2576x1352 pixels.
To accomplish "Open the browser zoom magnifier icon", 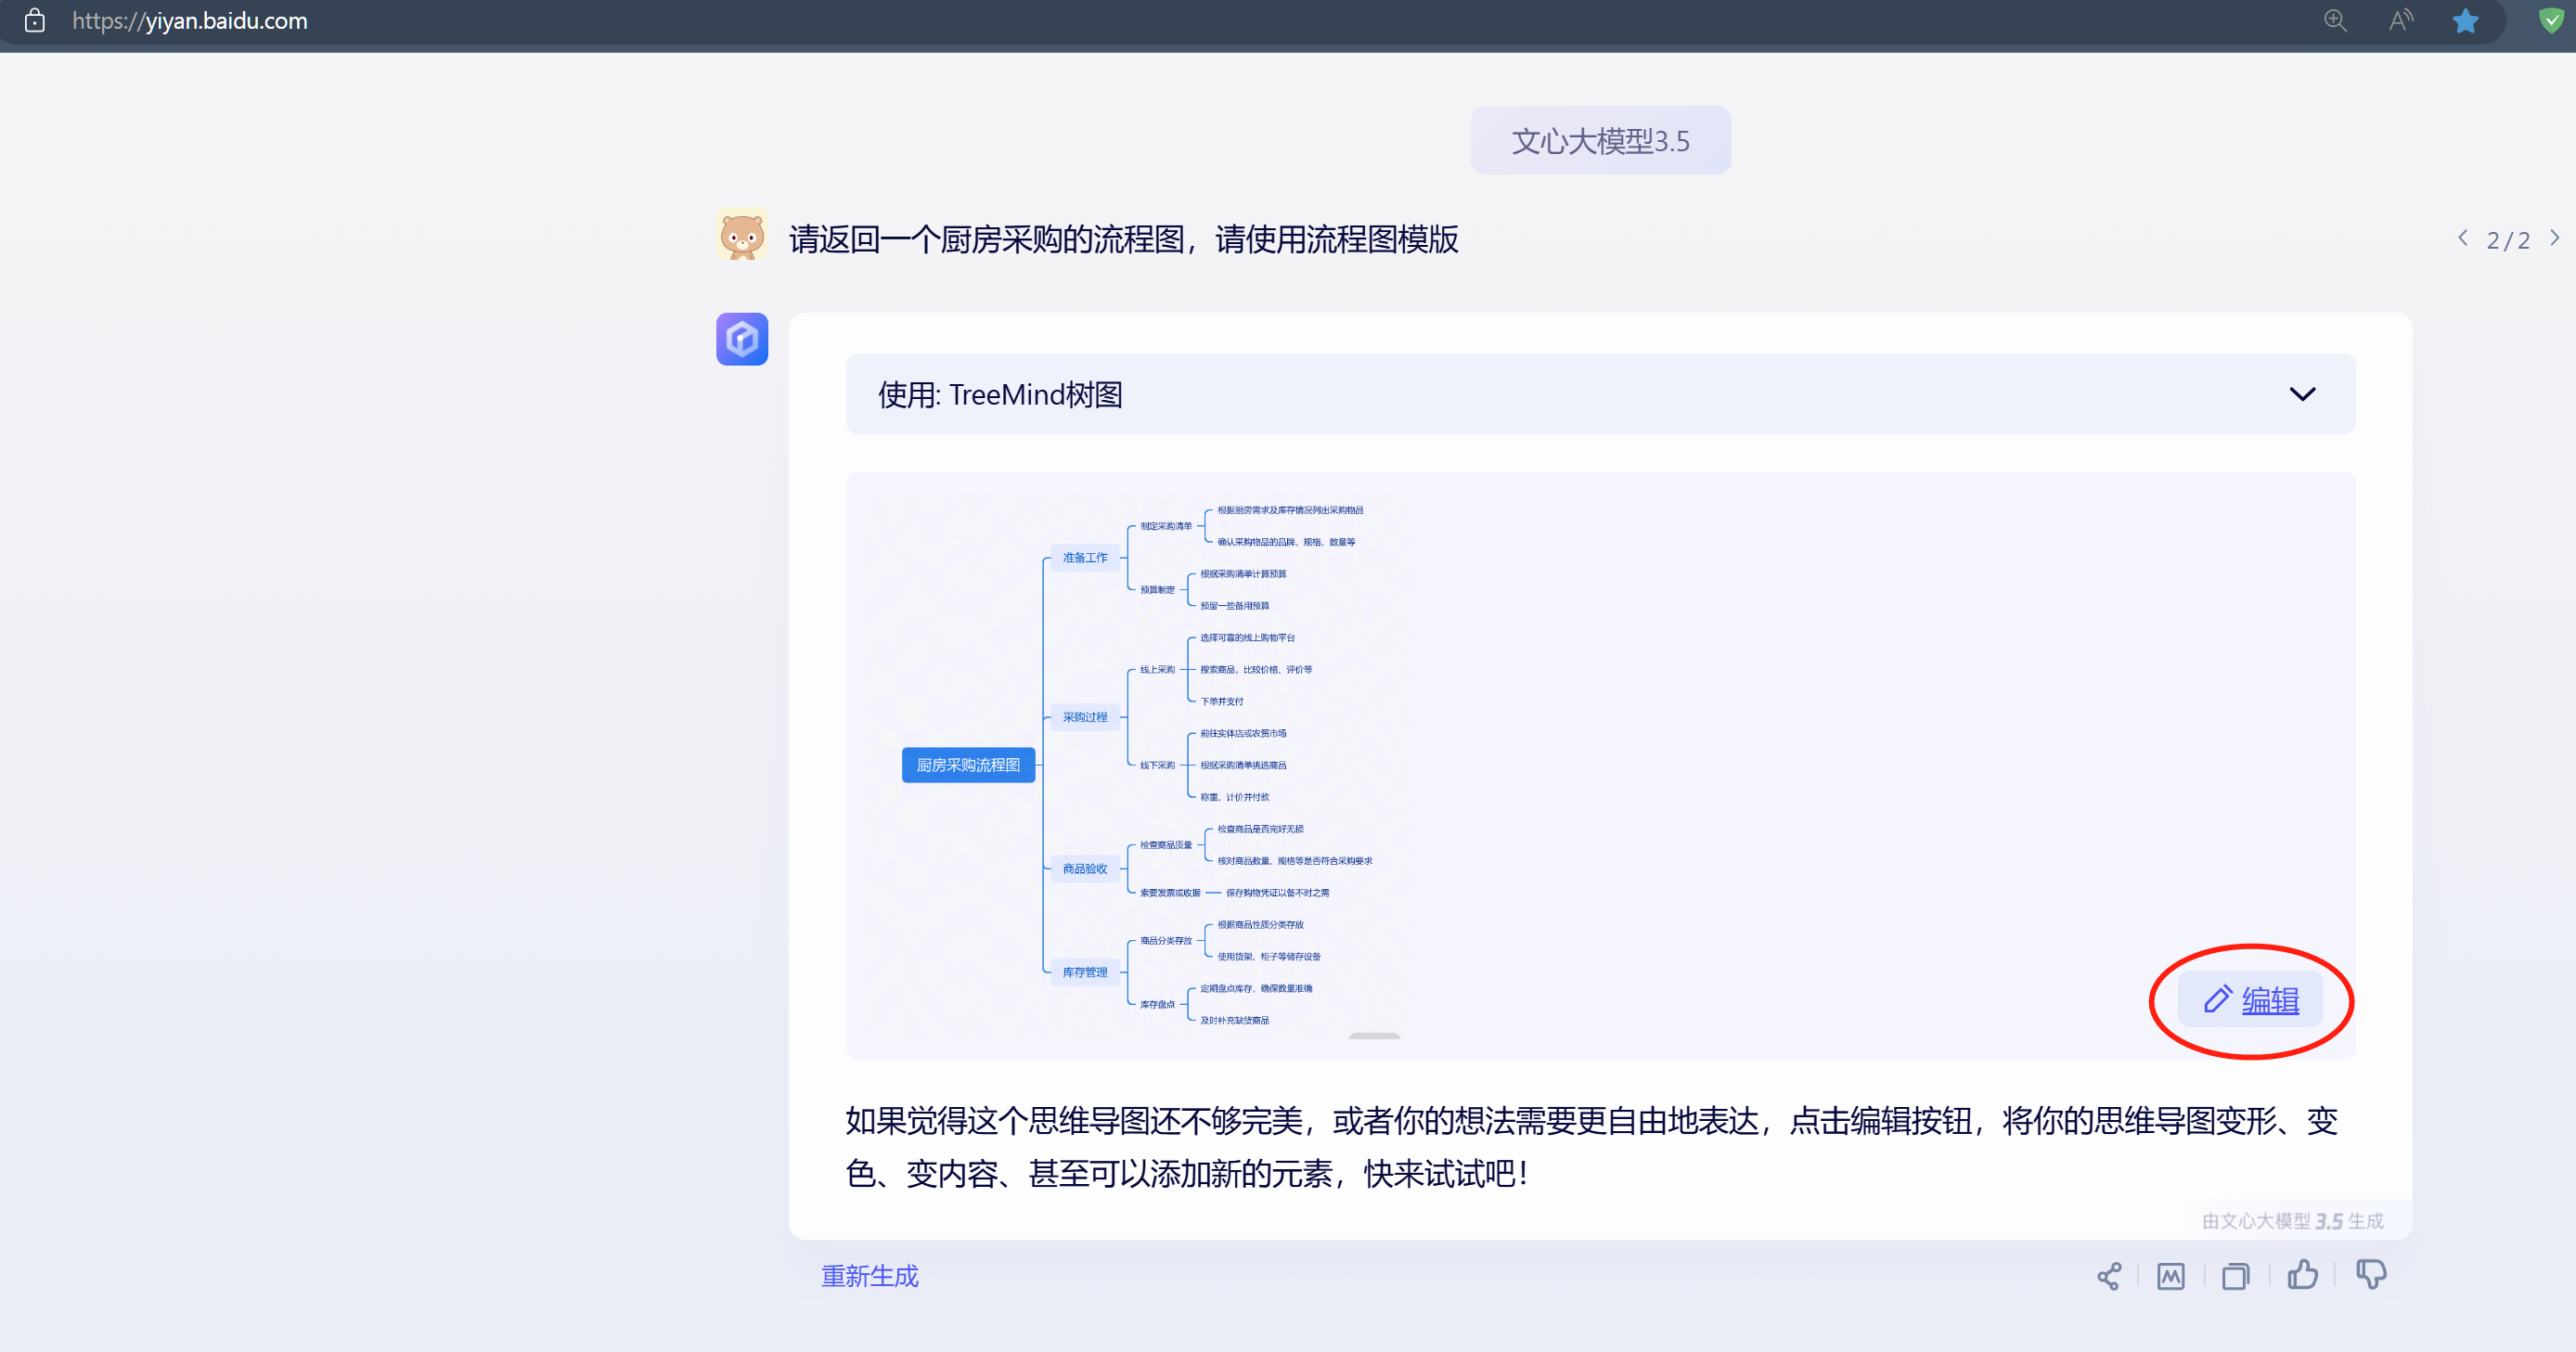I will pos(2335,20).
